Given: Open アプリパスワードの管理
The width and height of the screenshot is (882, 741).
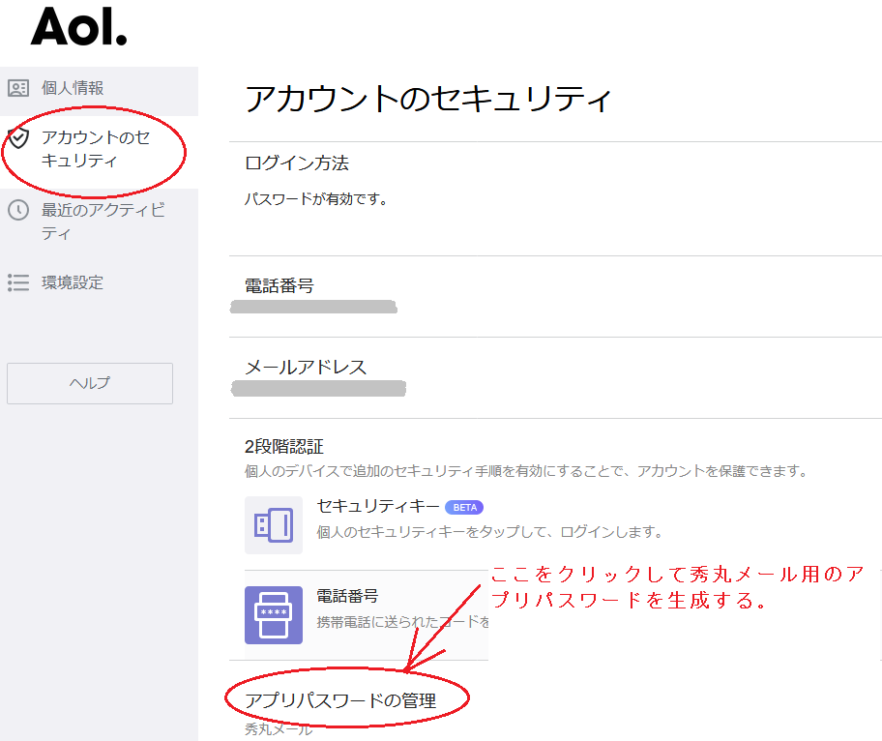Looking at the screenshot, I should pos(340,699).
